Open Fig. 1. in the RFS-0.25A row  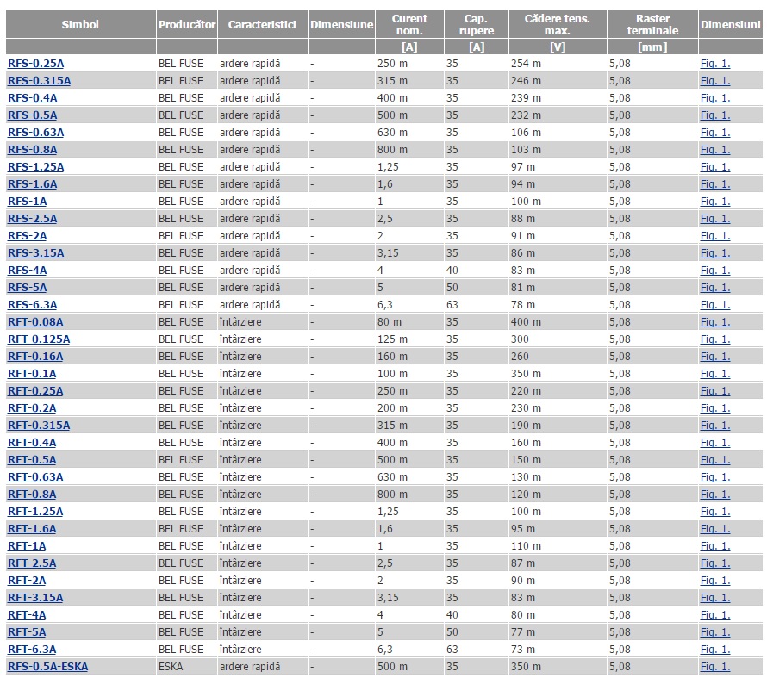tap(715, 64)
